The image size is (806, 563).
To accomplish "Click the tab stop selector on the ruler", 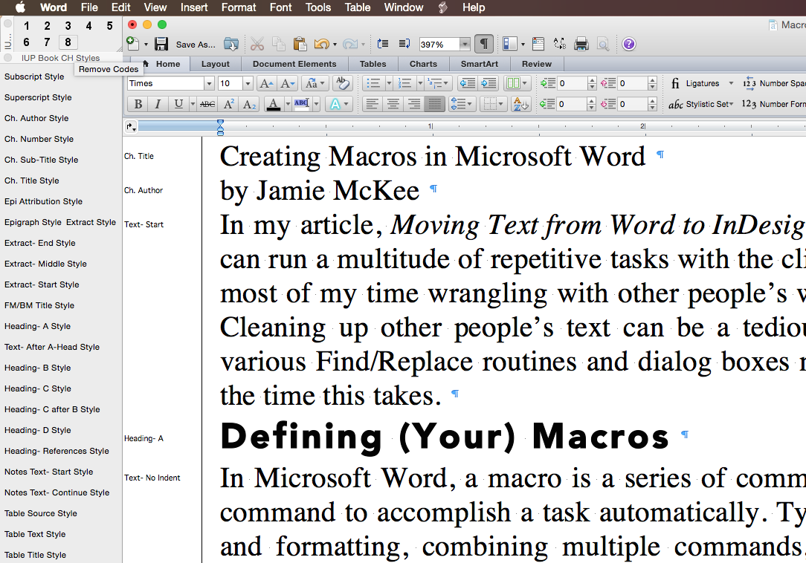I will click(x=131, y=126).
